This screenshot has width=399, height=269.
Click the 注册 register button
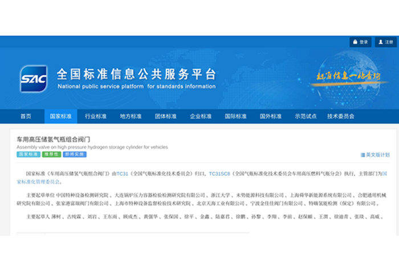click(x=385, y=42)
